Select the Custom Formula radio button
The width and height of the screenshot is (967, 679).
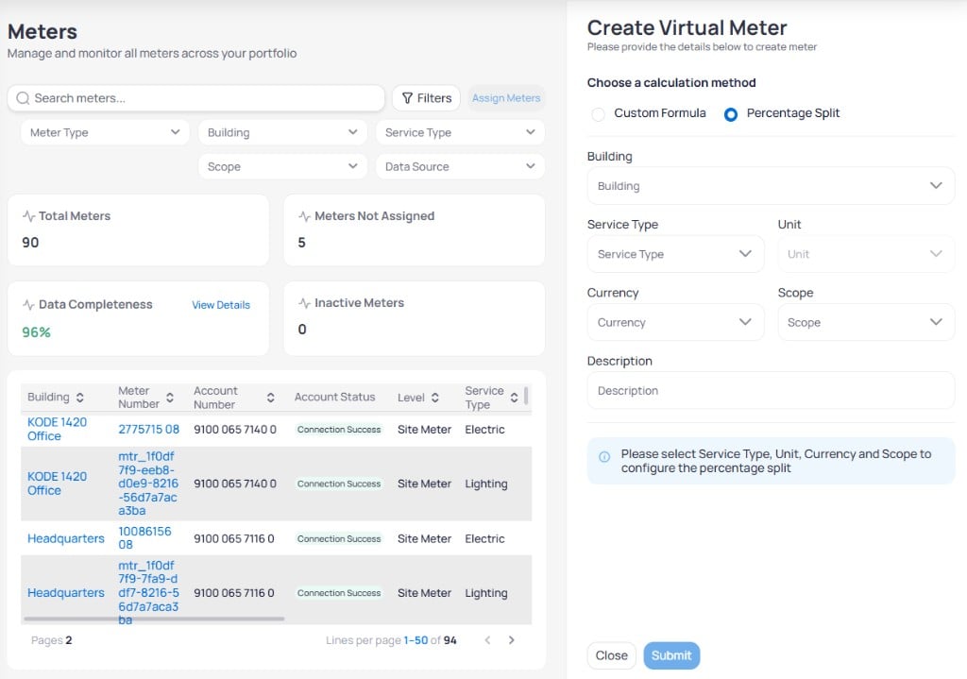(598, 114)
